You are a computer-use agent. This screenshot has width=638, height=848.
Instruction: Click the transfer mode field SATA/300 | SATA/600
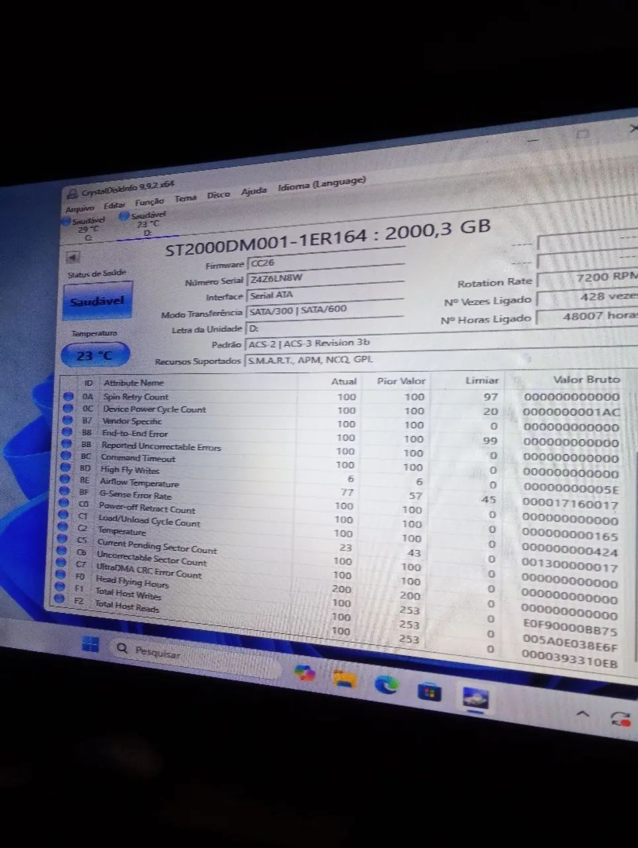[x=324, y=310]
